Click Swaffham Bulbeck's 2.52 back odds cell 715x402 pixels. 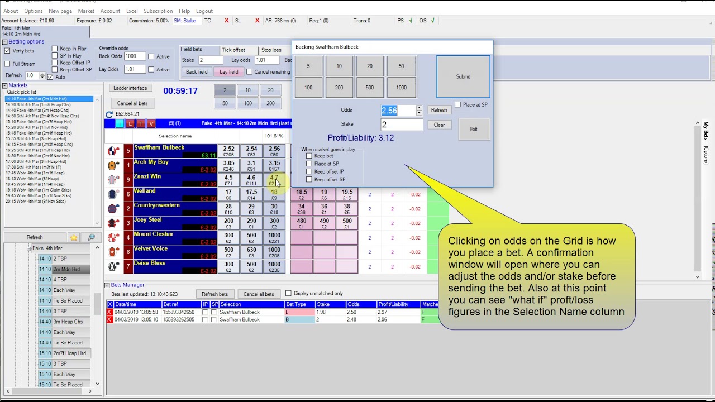coord(228,151)
